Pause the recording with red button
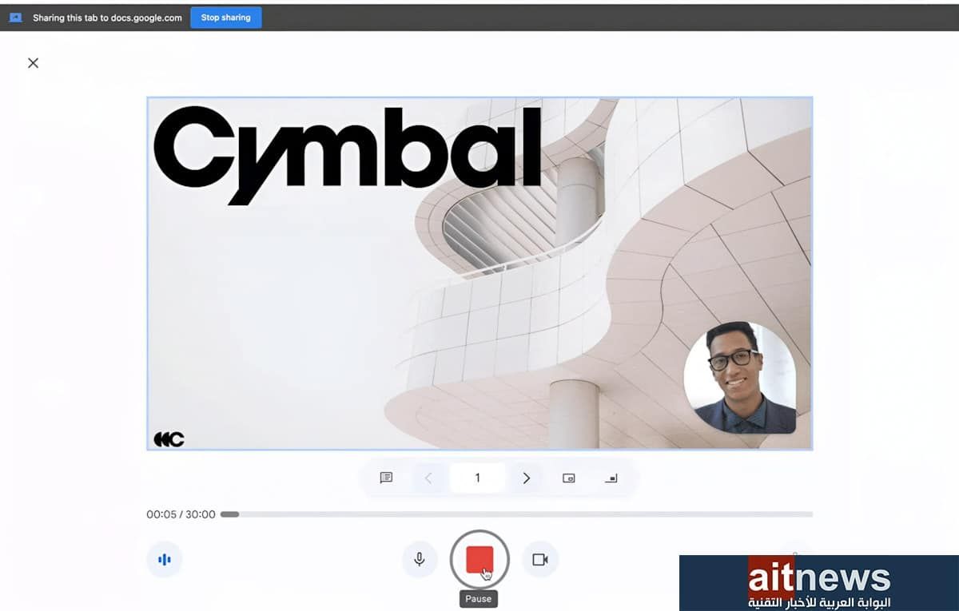Image resolution: width=959 pixels, height=611 pixels. click(479, 559)
